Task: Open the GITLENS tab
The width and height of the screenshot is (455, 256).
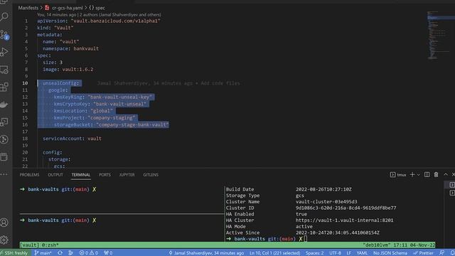Action: (151, 175)
